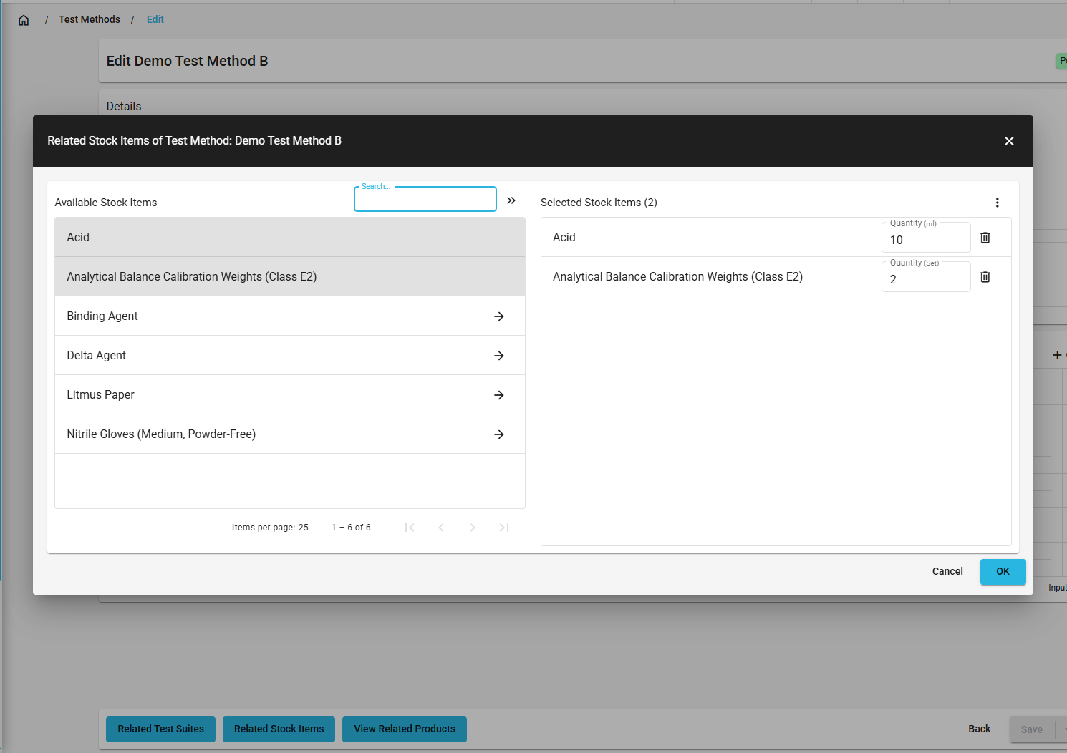Add Binding Agent with its arrow
Screen dimensions: 1067x753
[x=499, y=316]
